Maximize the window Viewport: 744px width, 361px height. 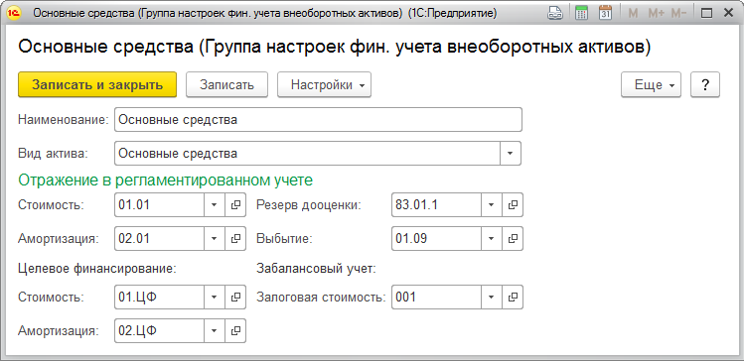coord(707,13)
